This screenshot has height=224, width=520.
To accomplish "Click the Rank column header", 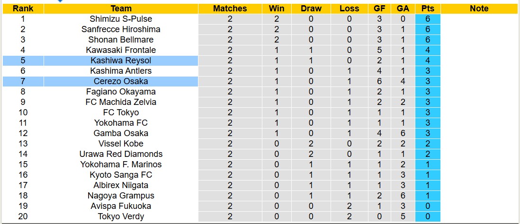I will pyautogui.click(x=23, y=9).
